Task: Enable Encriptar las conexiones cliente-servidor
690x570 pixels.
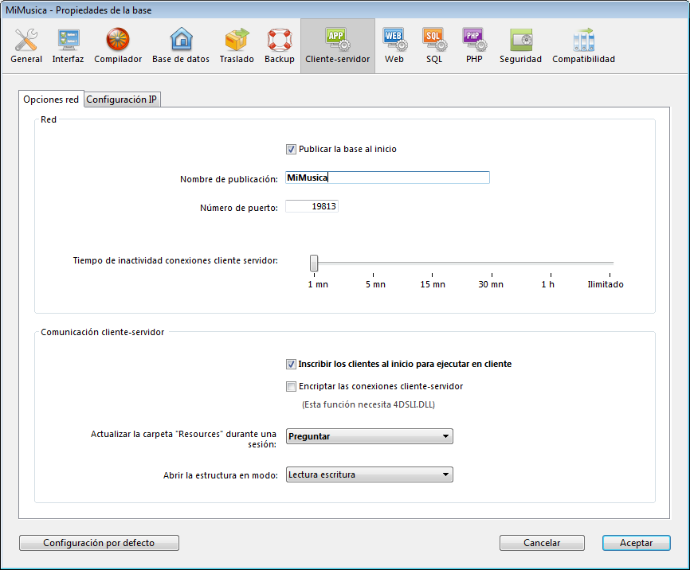Action: coord(292,386)
